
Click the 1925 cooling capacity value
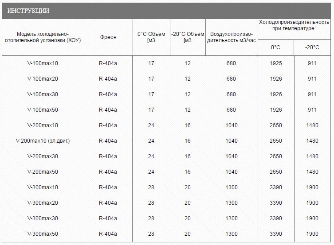pos(275,63)
